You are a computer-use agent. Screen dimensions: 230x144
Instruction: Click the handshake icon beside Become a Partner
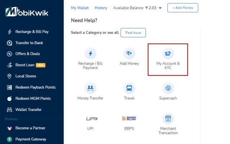tap(10, 128)
